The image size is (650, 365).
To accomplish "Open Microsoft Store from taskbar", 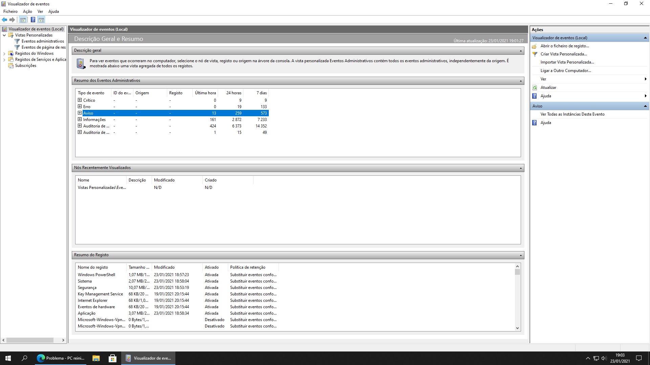I will (x=112, y=358).
